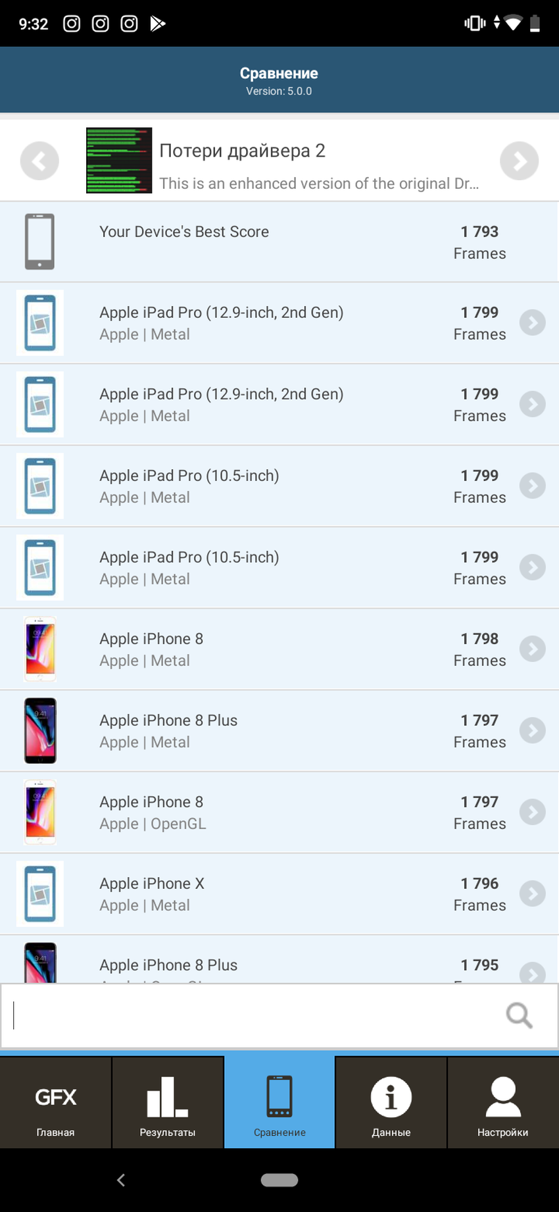559x1212 pixels.
Task: Expand the iPhone X result chevron
Action: pyautogui.click(x=532, y=894)
